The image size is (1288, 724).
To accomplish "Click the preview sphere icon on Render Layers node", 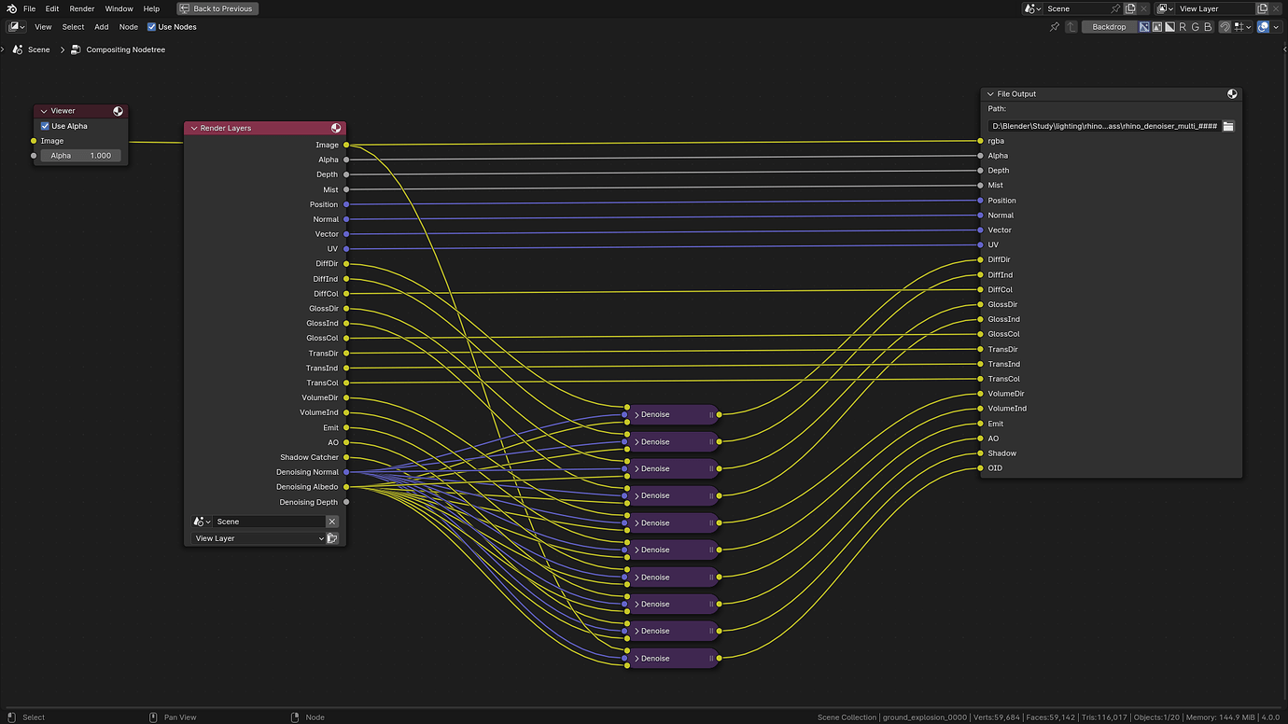I will point(336,128).
